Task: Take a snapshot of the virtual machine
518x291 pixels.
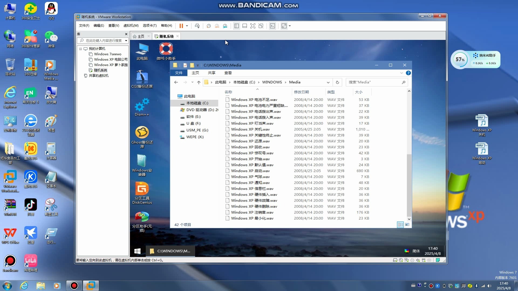Action: click(x=208, y=26)
